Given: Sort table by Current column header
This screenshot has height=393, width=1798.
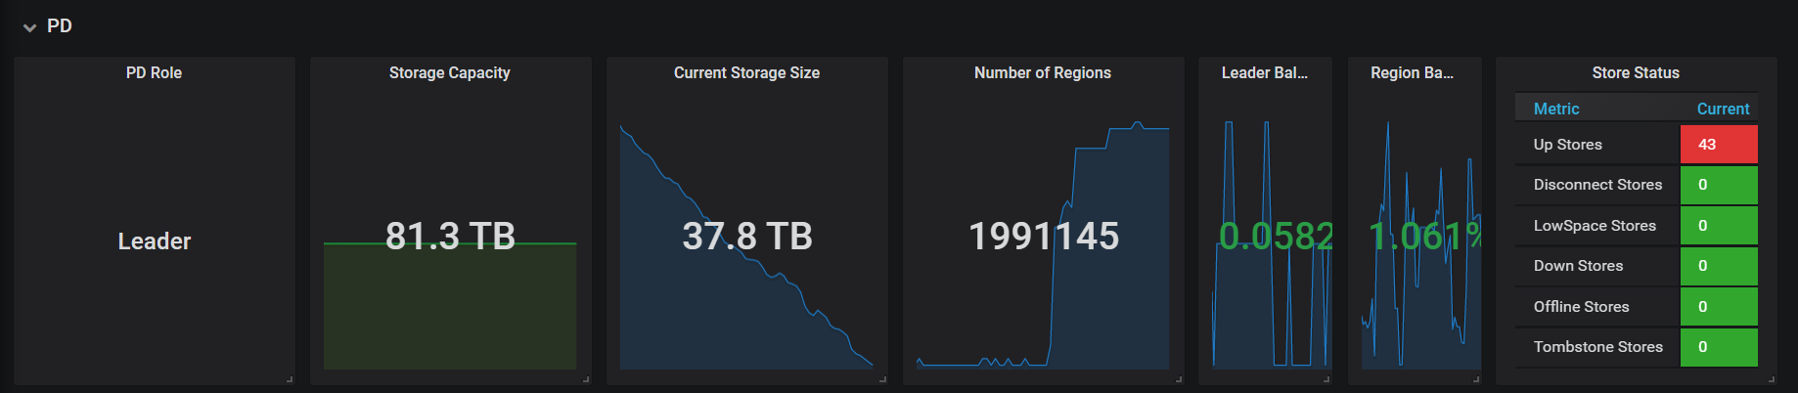Looking at the screenshot, I should pos(1723,109).
